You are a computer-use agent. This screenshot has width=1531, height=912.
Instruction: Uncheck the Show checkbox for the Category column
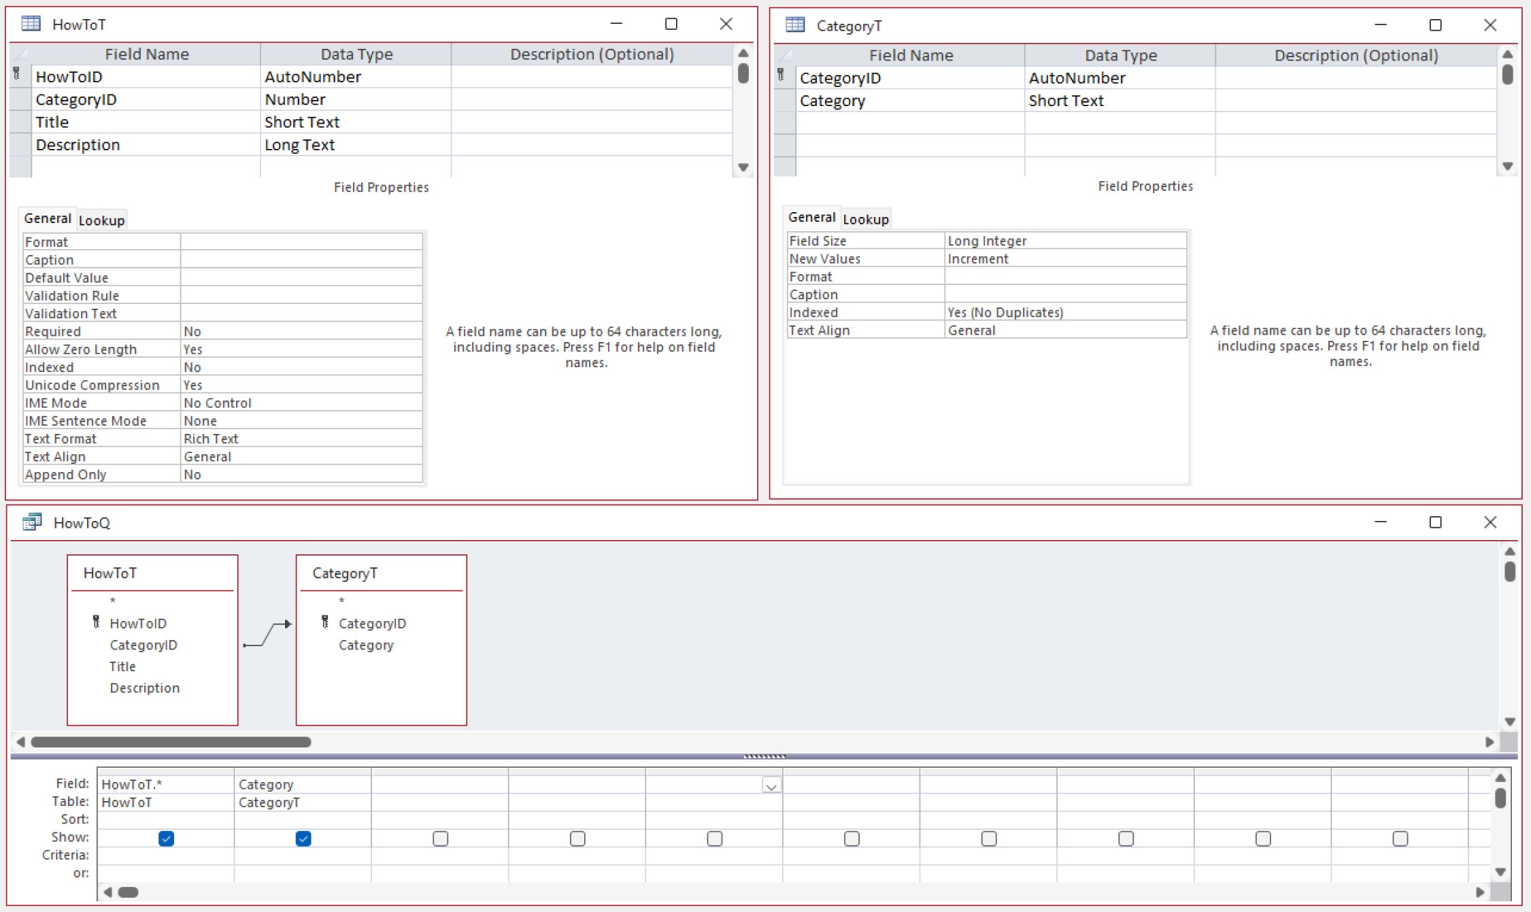(303, 839)
